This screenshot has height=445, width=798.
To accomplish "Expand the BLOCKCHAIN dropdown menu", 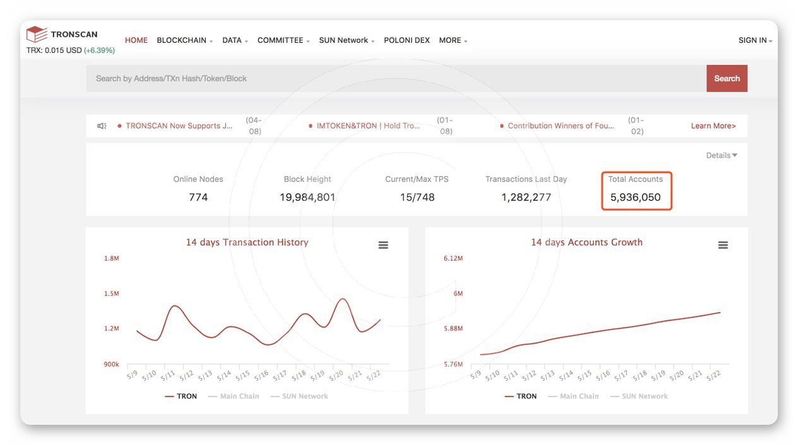I will point(184,40).
